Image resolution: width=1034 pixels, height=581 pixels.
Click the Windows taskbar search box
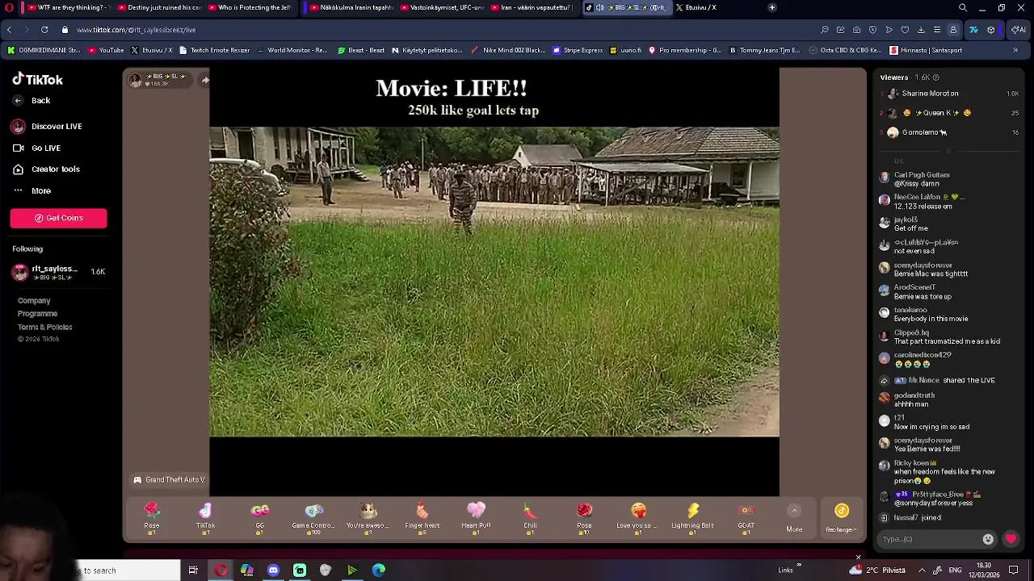(x=128, y=571)
